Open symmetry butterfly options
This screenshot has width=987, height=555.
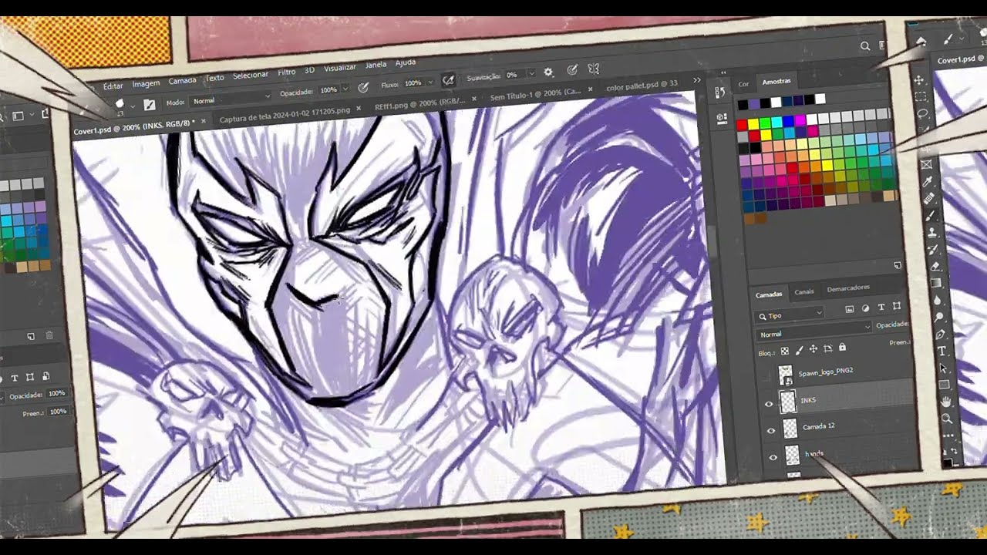(593, 69)
